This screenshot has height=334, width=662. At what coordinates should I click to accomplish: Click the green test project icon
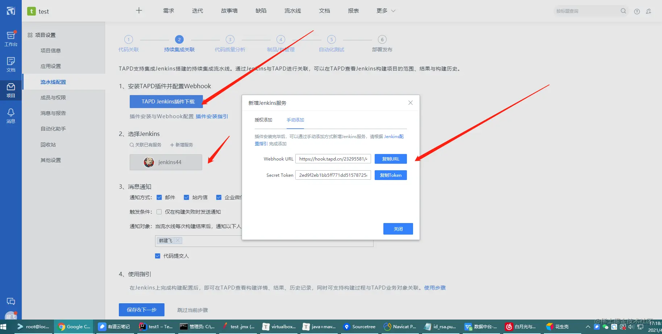coord(32,11)
